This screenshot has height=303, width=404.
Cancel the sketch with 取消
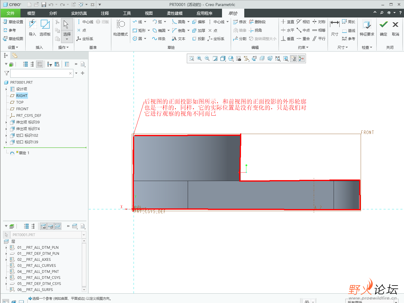[396, 28]
